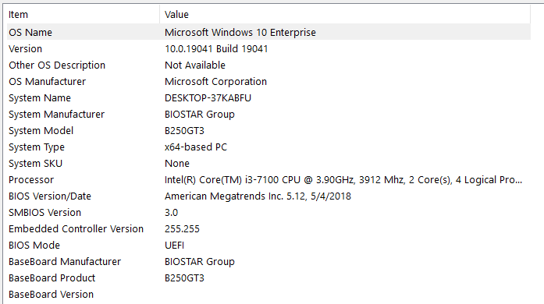This screenshot has width=544, height=304.
Task: Select the SMBIOS Version row
Action: (x=268, y=213)
